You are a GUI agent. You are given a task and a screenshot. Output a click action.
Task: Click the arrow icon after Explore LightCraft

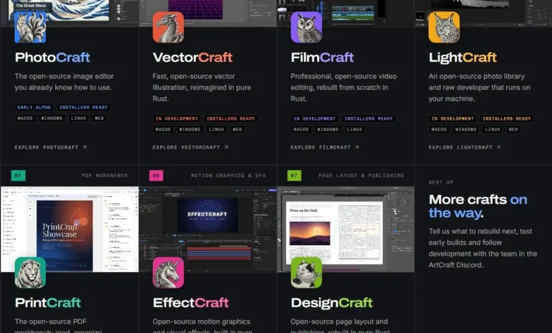498,147
